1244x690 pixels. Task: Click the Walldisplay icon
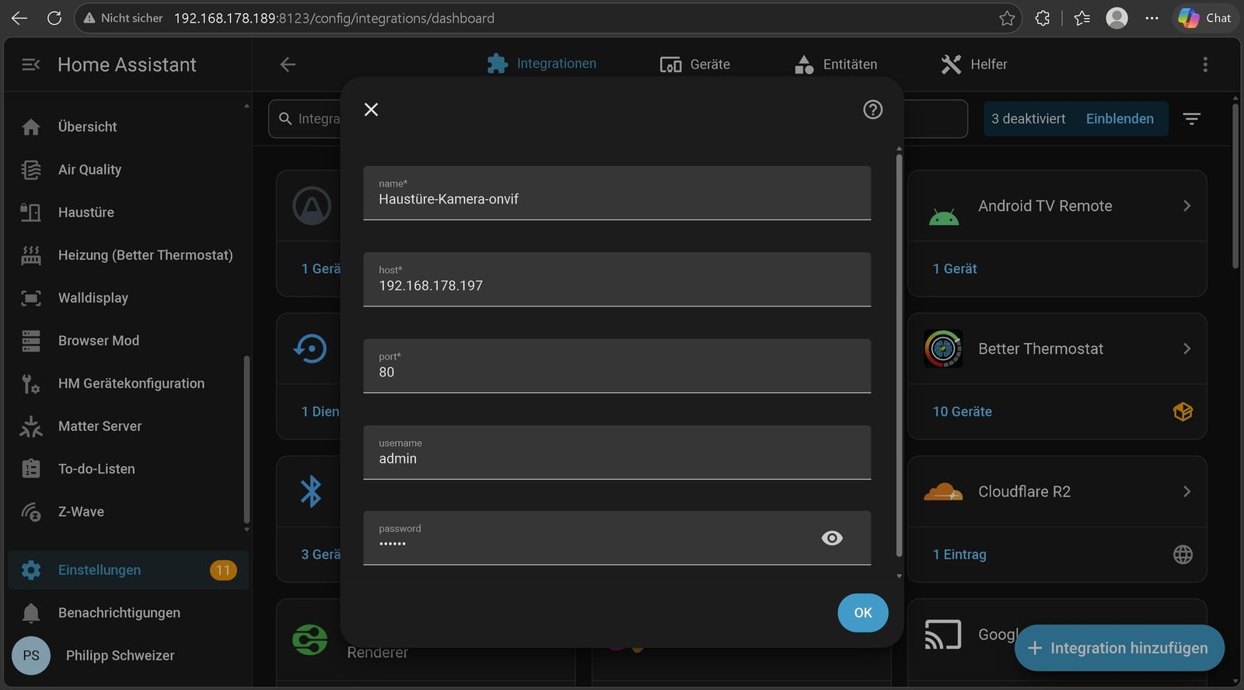[x=31, y=298]
